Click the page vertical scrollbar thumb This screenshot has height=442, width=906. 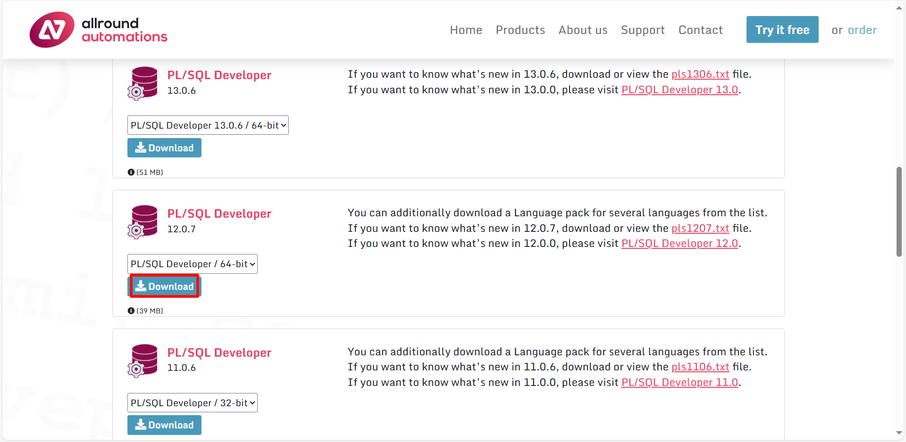click(x=899, y=212)
